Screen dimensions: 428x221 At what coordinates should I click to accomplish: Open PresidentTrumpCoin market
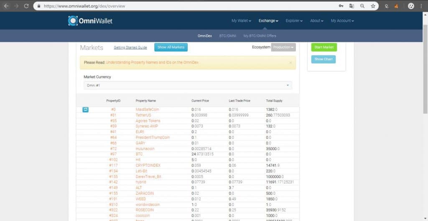tap(153, 137)
